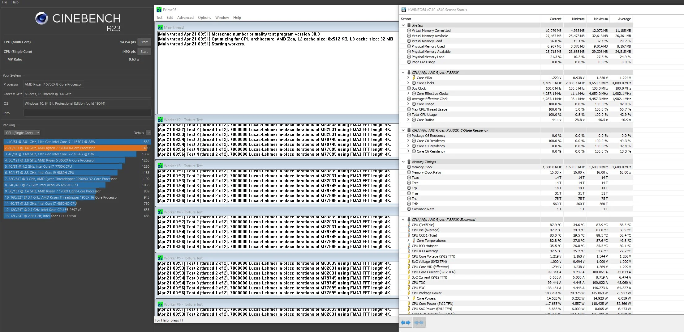Open the Prime95 Options menu

tap(204, 18)
